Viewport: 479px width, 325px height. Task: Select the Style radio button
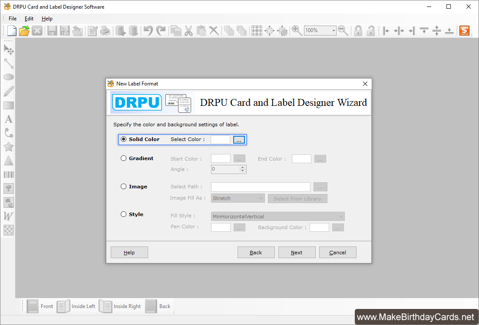tap(123, 214)
